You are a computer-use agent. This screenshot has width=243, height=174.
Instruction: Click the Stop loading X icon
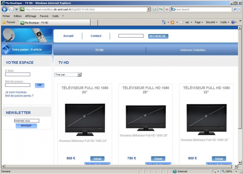(x=167, y=9)
